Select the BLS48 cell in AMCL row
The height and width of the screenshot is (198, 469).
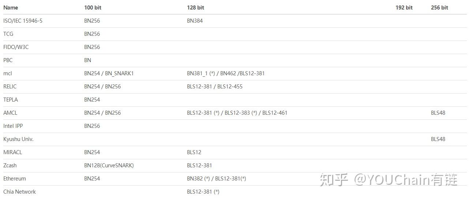[438, 113]
